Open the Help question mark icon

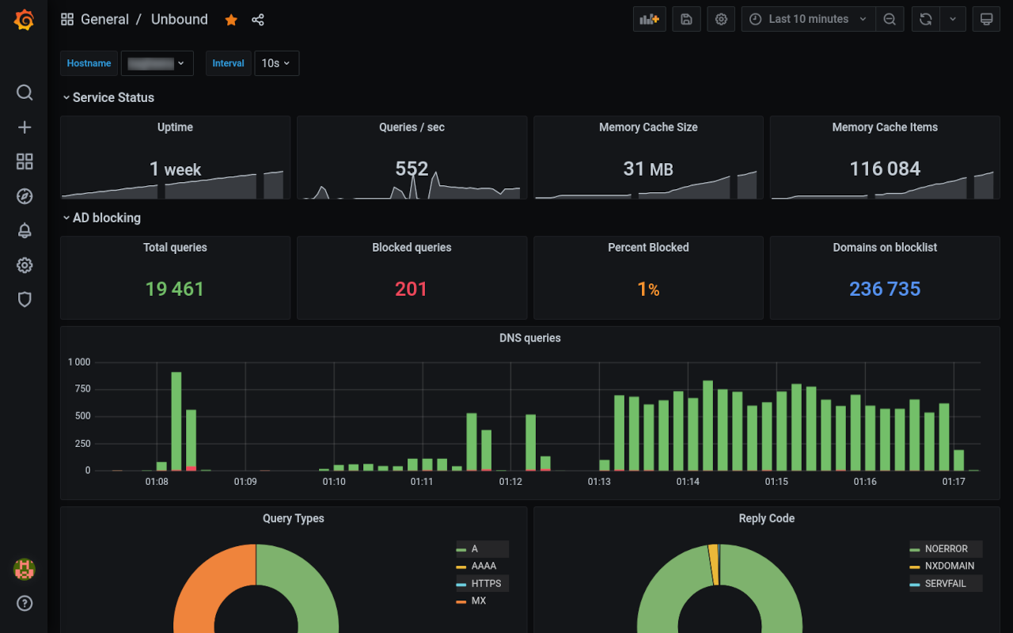[25, 603]
